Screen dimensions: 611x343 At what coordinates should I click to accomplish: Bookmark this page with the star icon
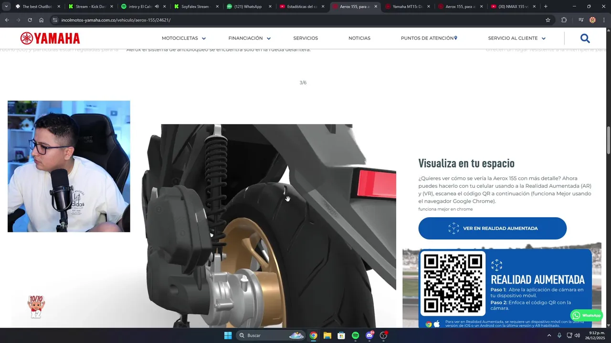[x=548, y=20]
